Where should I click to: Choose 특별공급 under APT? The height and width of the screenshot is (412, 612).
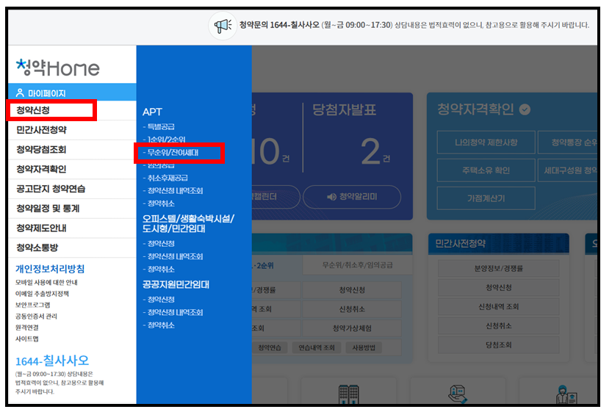159,127
